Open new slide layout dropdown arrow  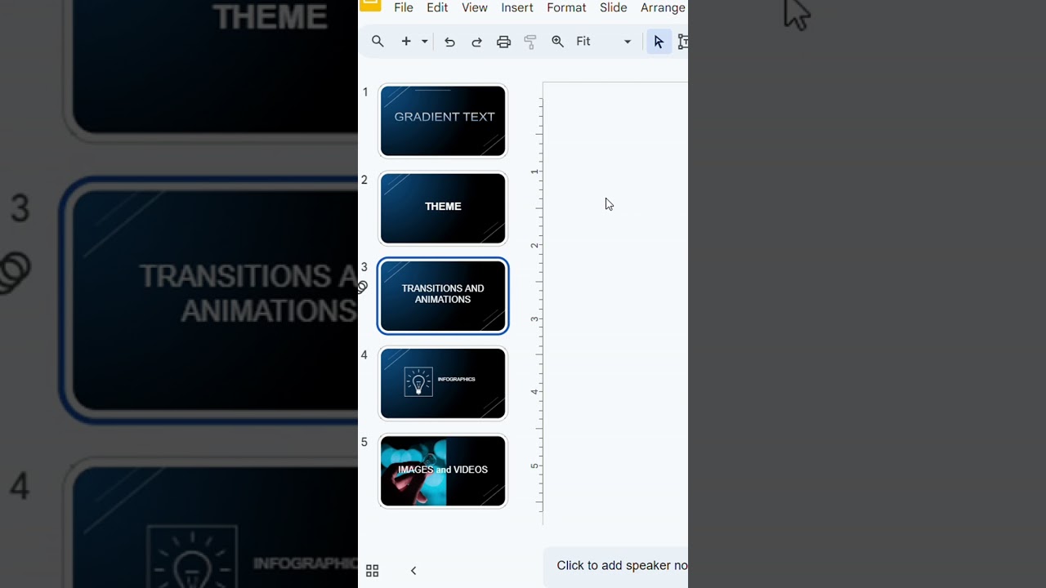pyautogui.click(x=424, y=42)
